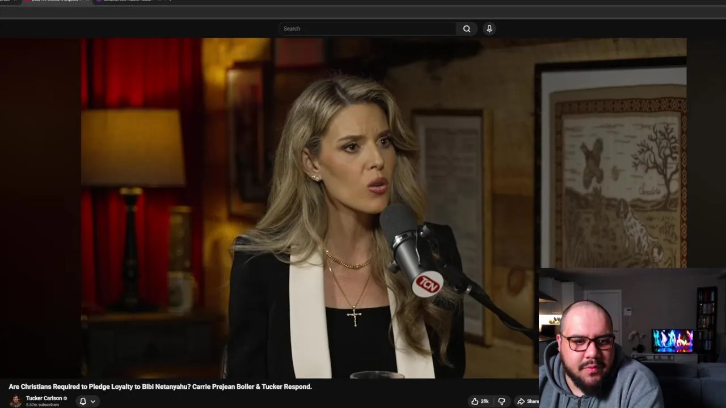Click the notification bell icon
Viewport: 726px width, 408px height.
tap(83, 401)
